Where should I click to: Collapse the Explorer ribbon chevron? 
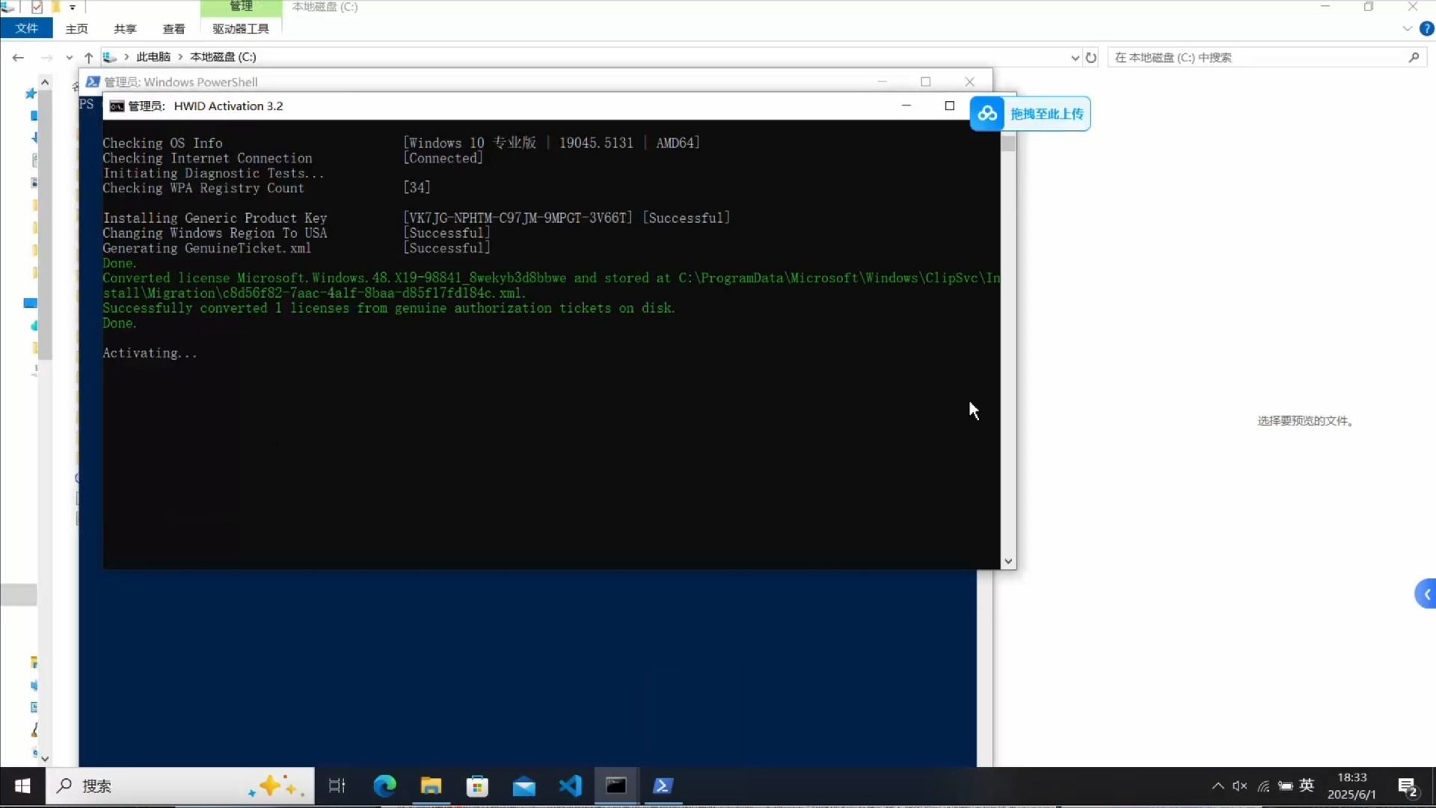tap(1407, 28)
